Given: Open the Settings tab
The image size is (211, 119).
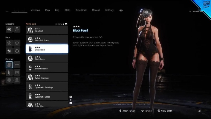Looking at the screenshot, I should (110, 10).
